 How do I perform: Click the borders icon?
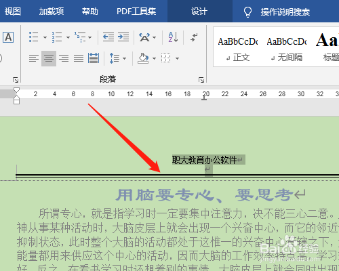click(165, 58)
